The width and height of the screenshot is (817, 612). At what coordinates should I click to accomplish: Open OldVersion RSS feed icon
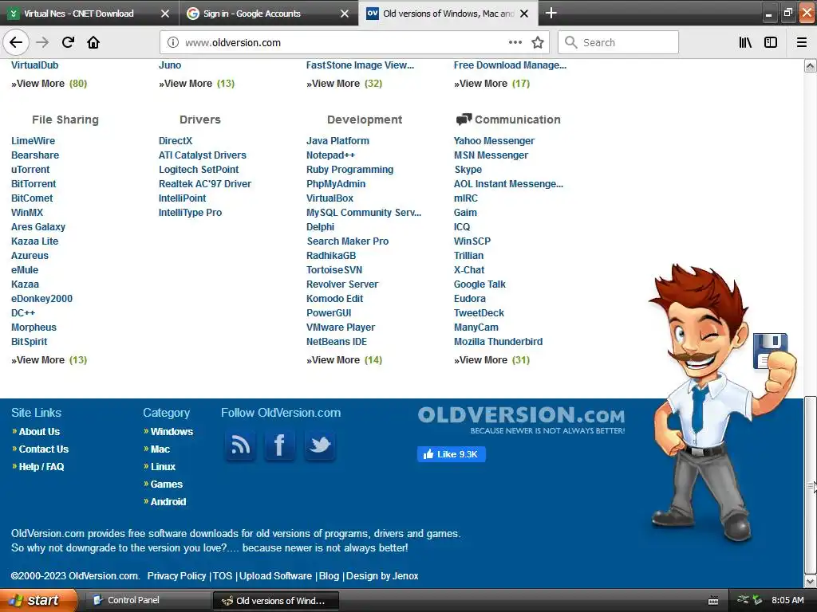pos(240,445)
